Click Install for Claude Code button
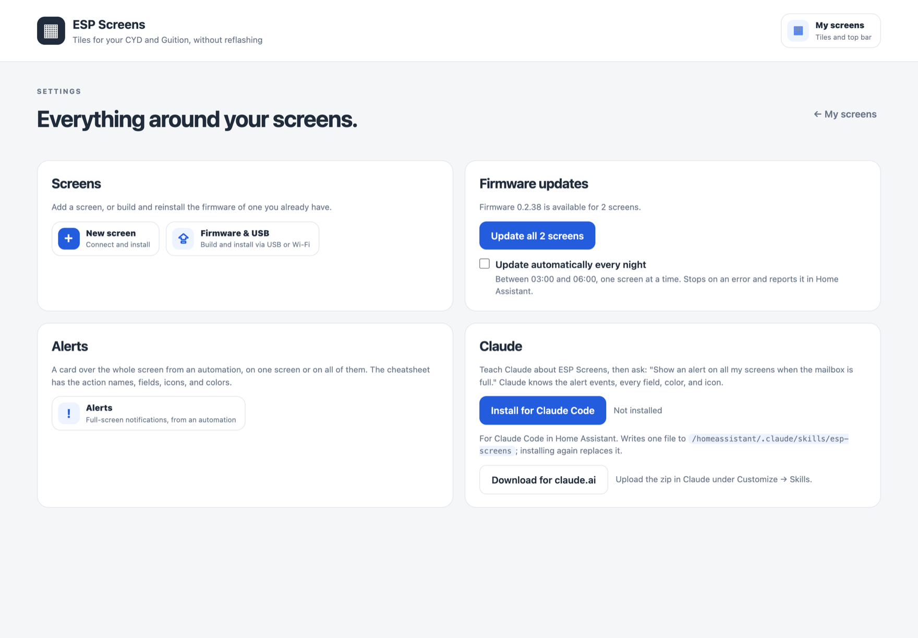The image size is (918, 638). click(x=542, y=410)
